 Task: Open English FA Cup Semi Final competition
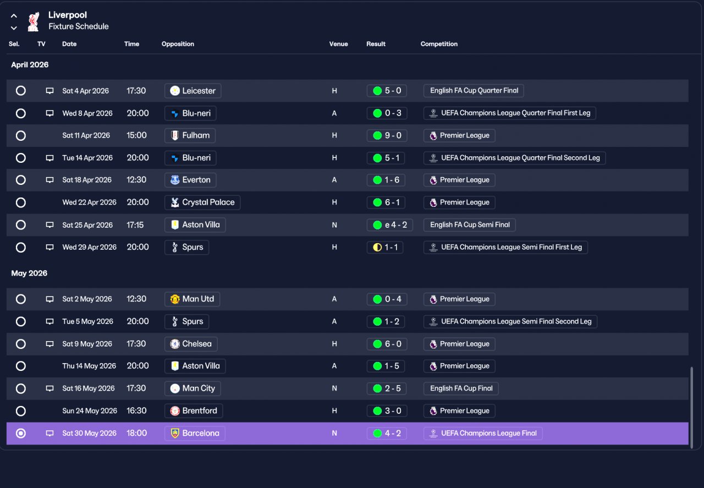coord(470,225)
